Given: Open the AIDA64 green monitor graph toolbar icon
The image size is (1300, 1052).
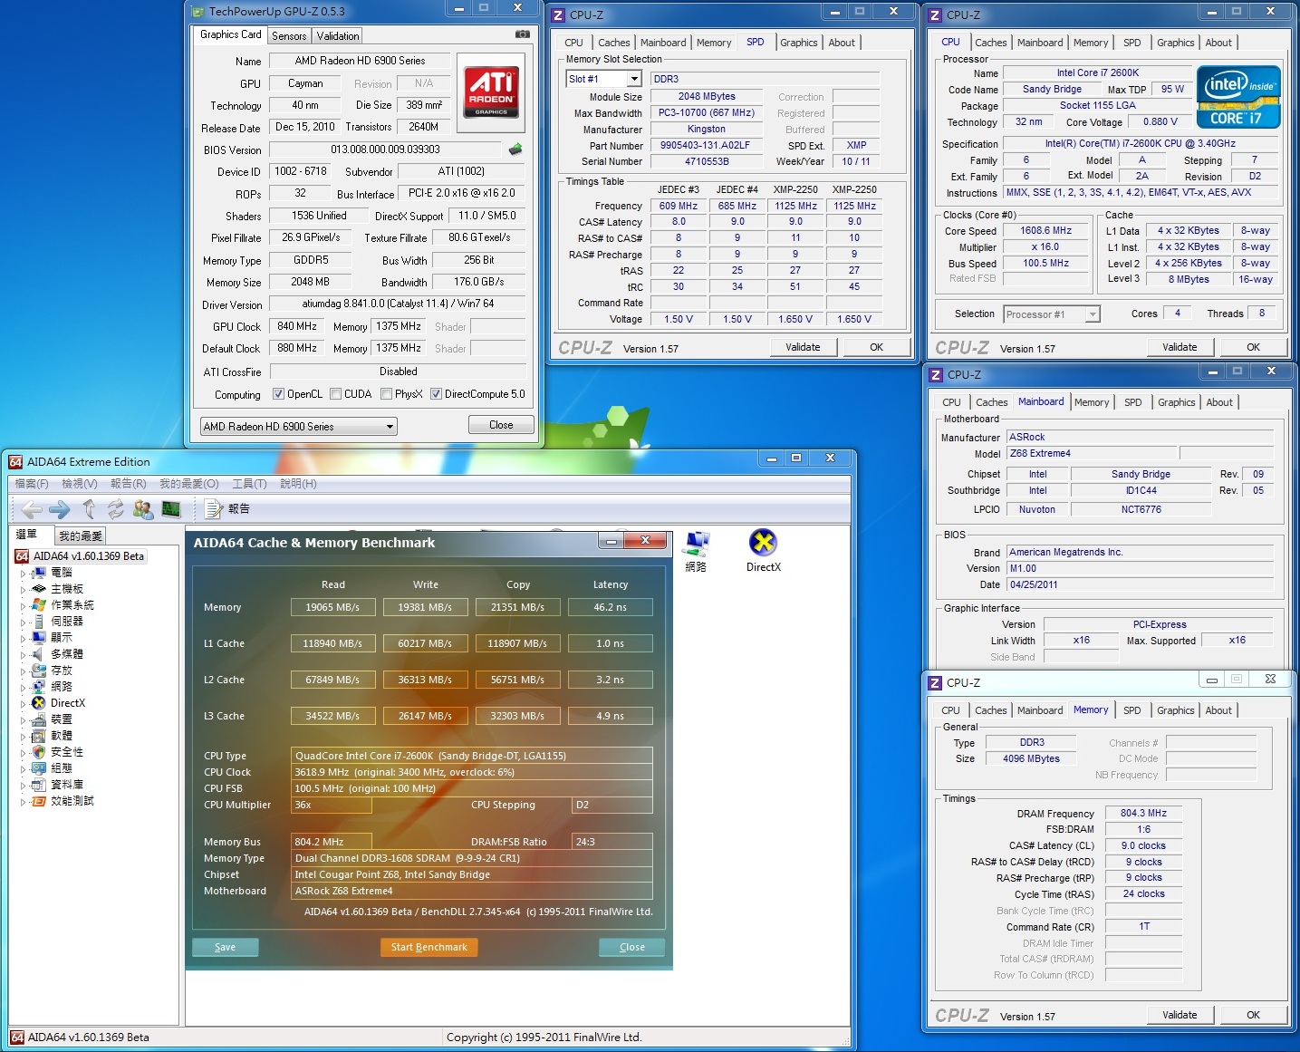Looking at the screenshot, I should (170, 509).
